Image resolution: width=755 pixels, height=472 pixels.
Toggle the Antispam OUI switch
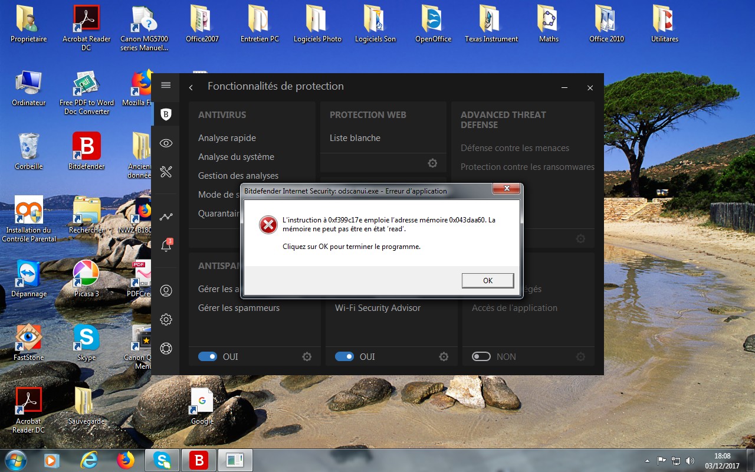(208, 356)
